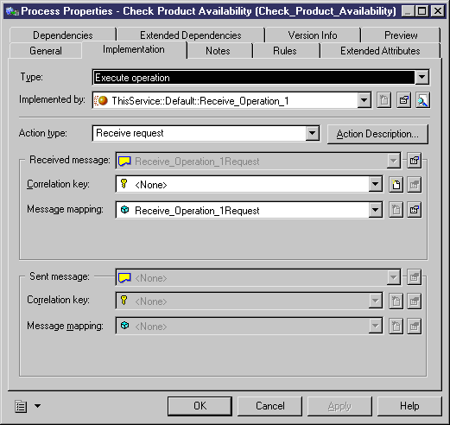Click create icon next to Implemented by
450x425 pixels.
point(384,100)
